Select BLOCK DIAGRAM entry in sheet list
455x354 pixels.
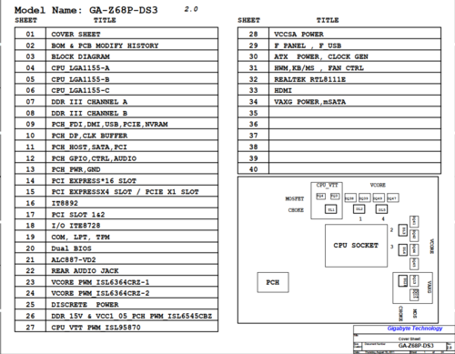[x=116, y=56]
